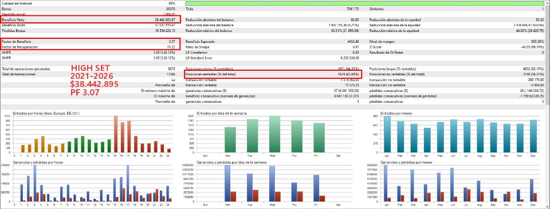The image size is (550, 209).
Task: Click the 'Ratio de Sharpe' label
Action: click(198, 47)
